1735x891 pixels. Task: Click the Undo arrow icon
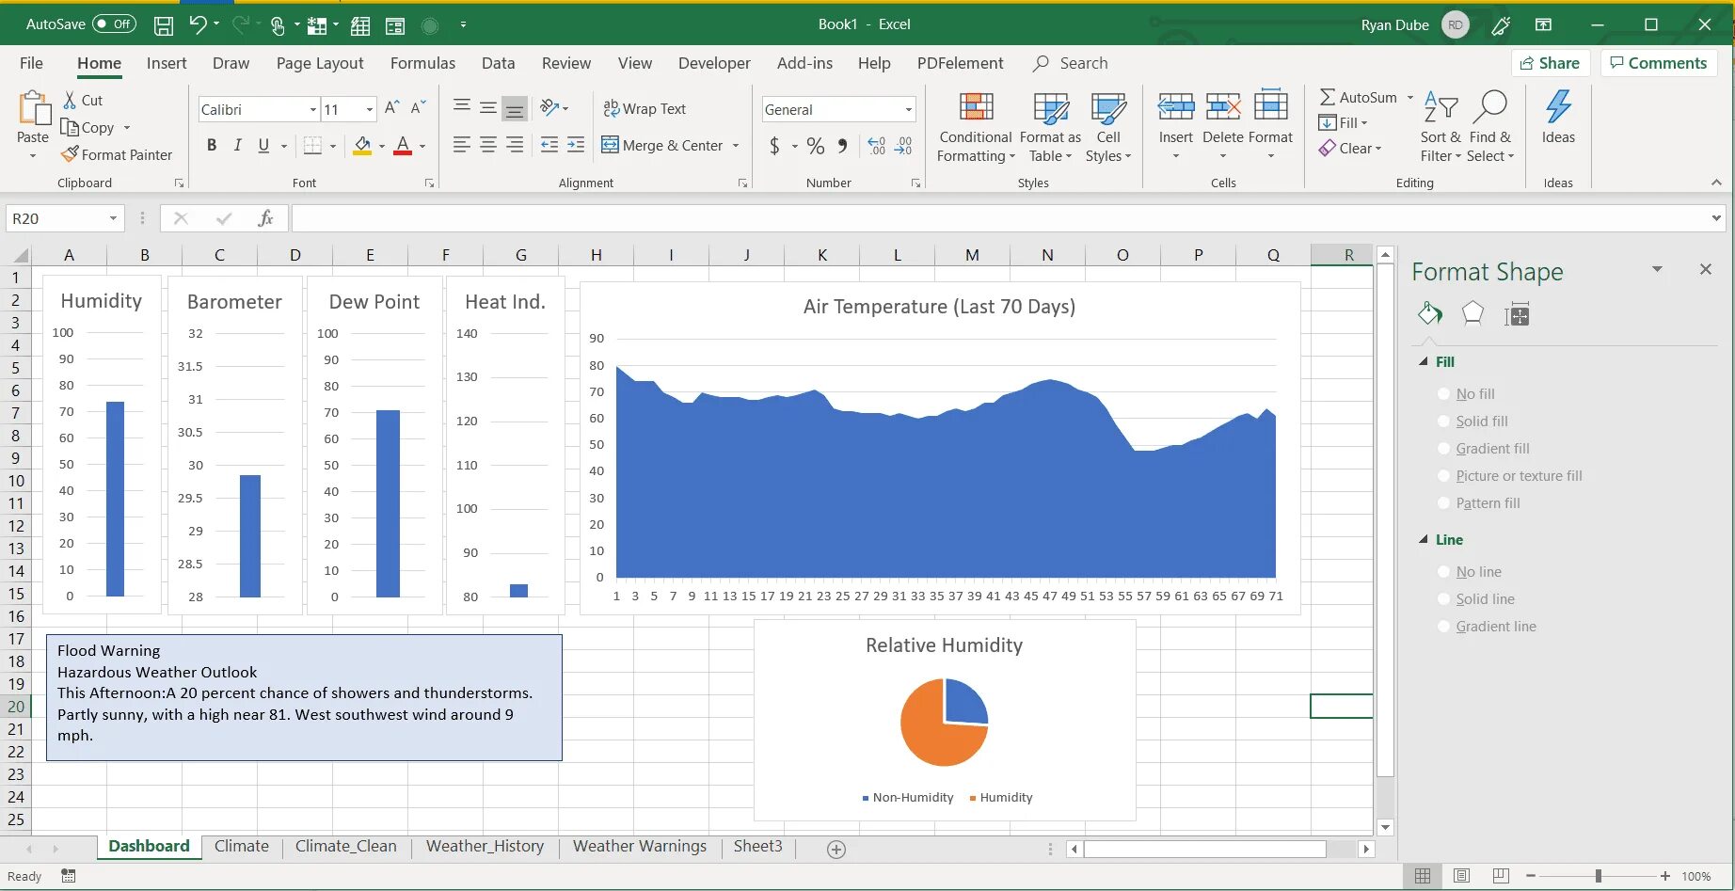[x=197, y=24]
